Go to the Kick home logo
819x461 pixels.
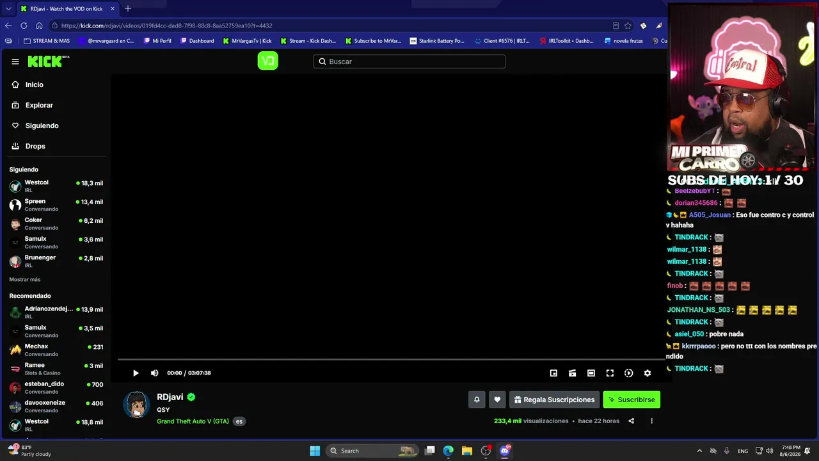coord(49,61)
